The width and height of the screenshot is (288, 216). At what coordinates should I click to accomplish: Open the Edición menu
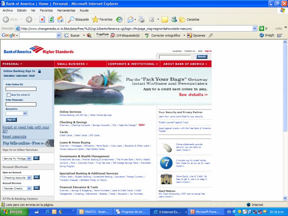click(x=22, y=10)
